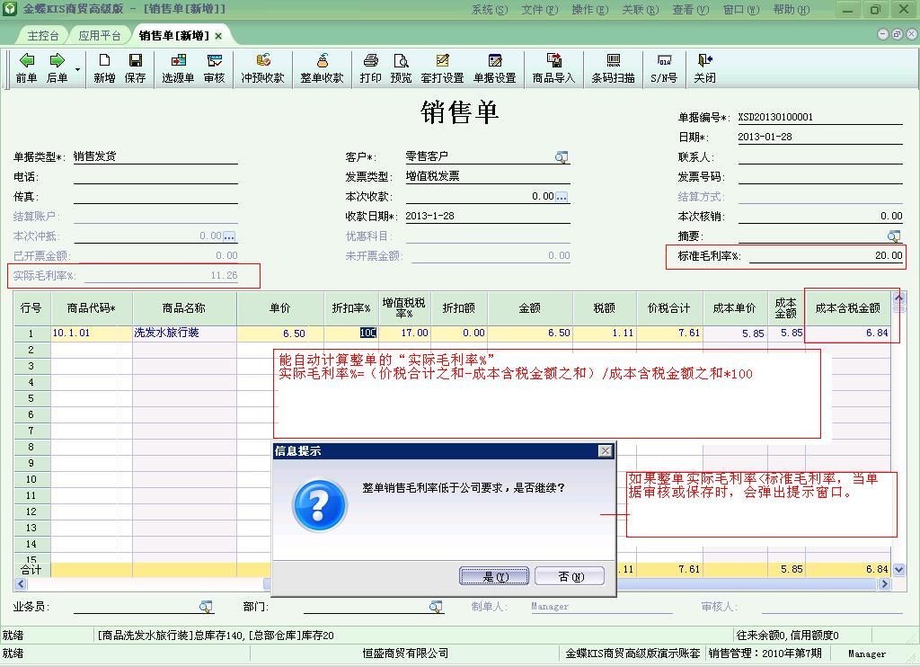This screenshot has height=667, width=920.
Task: Click the 日期 field 2013-01-28
Action: (819, 137)
